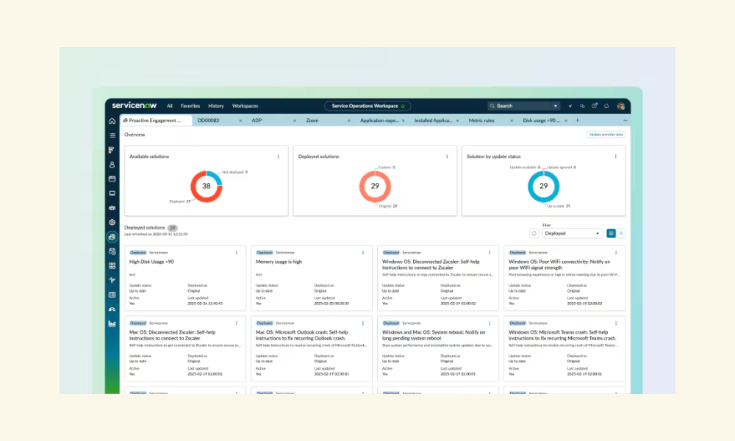Screen dimensions: 735x441
Task: Open the pulse activity sidebar icon
Action: (112, 280)
